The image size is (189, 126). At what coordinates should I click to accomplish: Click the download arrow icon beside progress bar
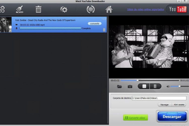click(17, 28)
